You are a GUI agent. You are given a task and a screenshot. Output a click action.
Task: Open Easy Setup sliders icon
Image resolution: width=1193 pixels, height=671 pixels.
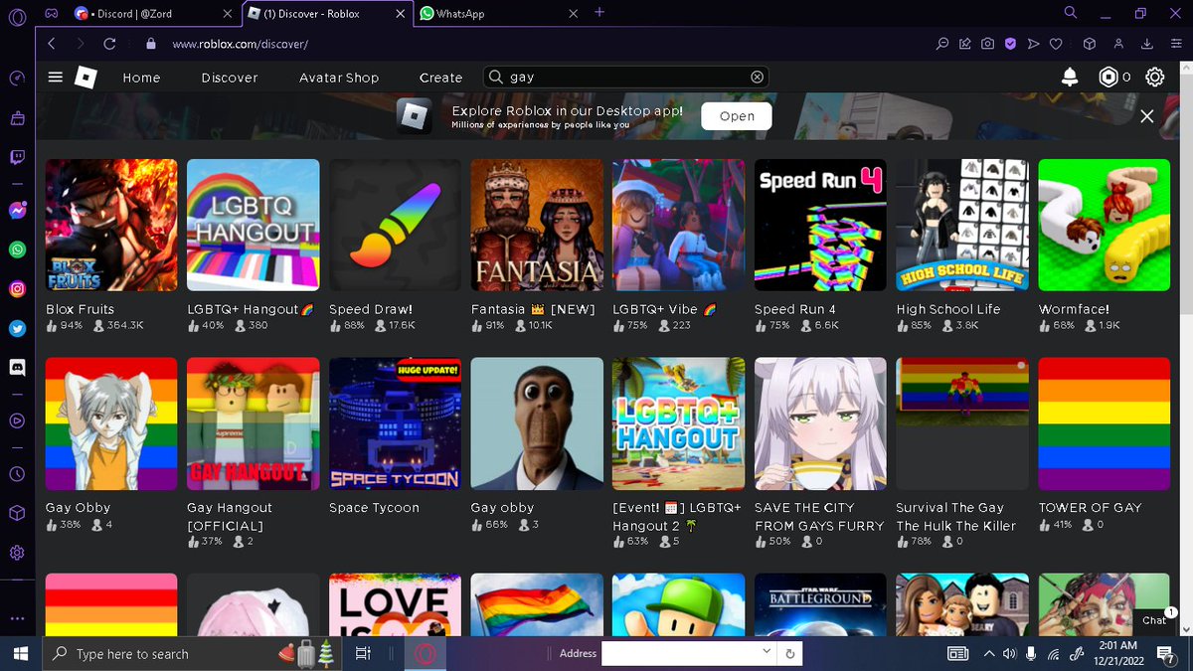point(1174,44)
